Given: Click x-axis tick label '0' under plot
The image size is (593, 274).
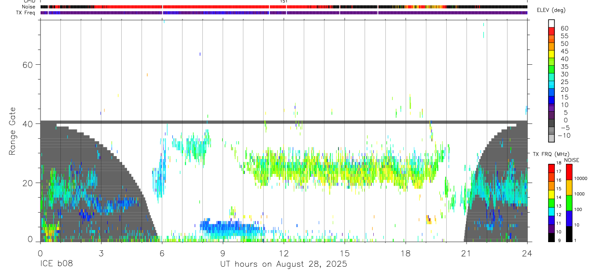Looking at the screenshot, I should [x=40, y=252].
